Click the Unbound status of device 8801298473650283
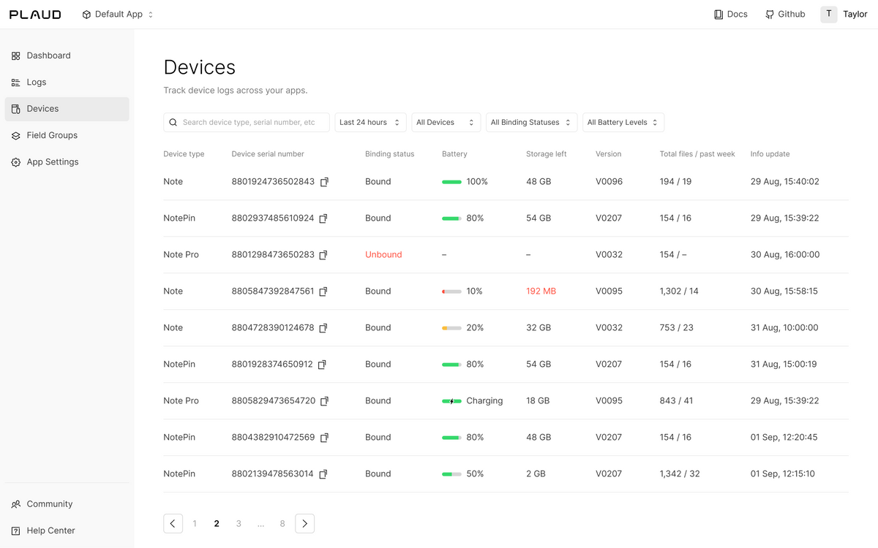The width and height of the screenshot is (878, 548). (x=383, y=254)
